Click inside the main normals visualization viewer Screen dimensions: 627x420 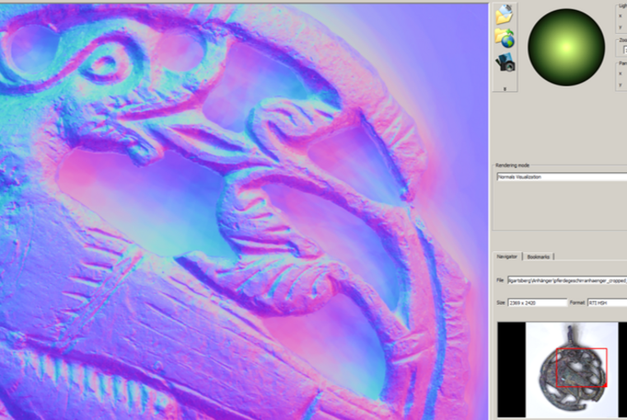pos(244,212)
